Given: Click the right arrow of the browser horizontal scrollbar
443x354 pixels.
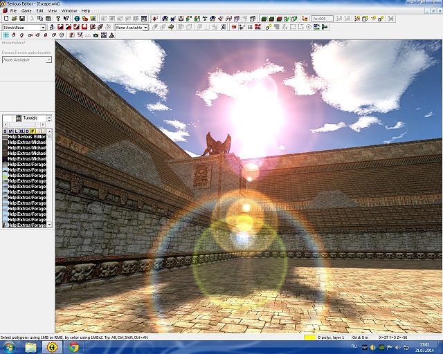Looking at the screenshot, I should (43, 124).
